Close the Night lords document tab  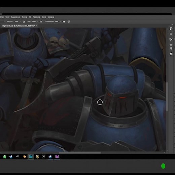pos(37,26)
